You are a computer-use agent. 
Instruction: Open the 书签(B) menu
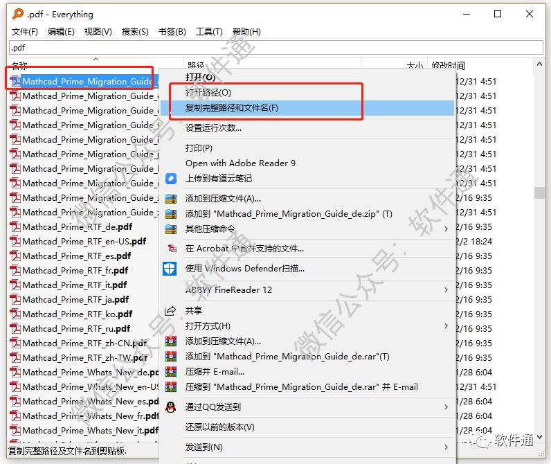pyautogui.click(x=172, y=32)
